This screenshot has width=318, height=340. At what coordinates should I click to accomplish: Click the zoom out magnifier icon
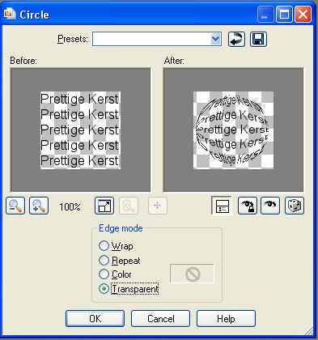click(15, 206)
